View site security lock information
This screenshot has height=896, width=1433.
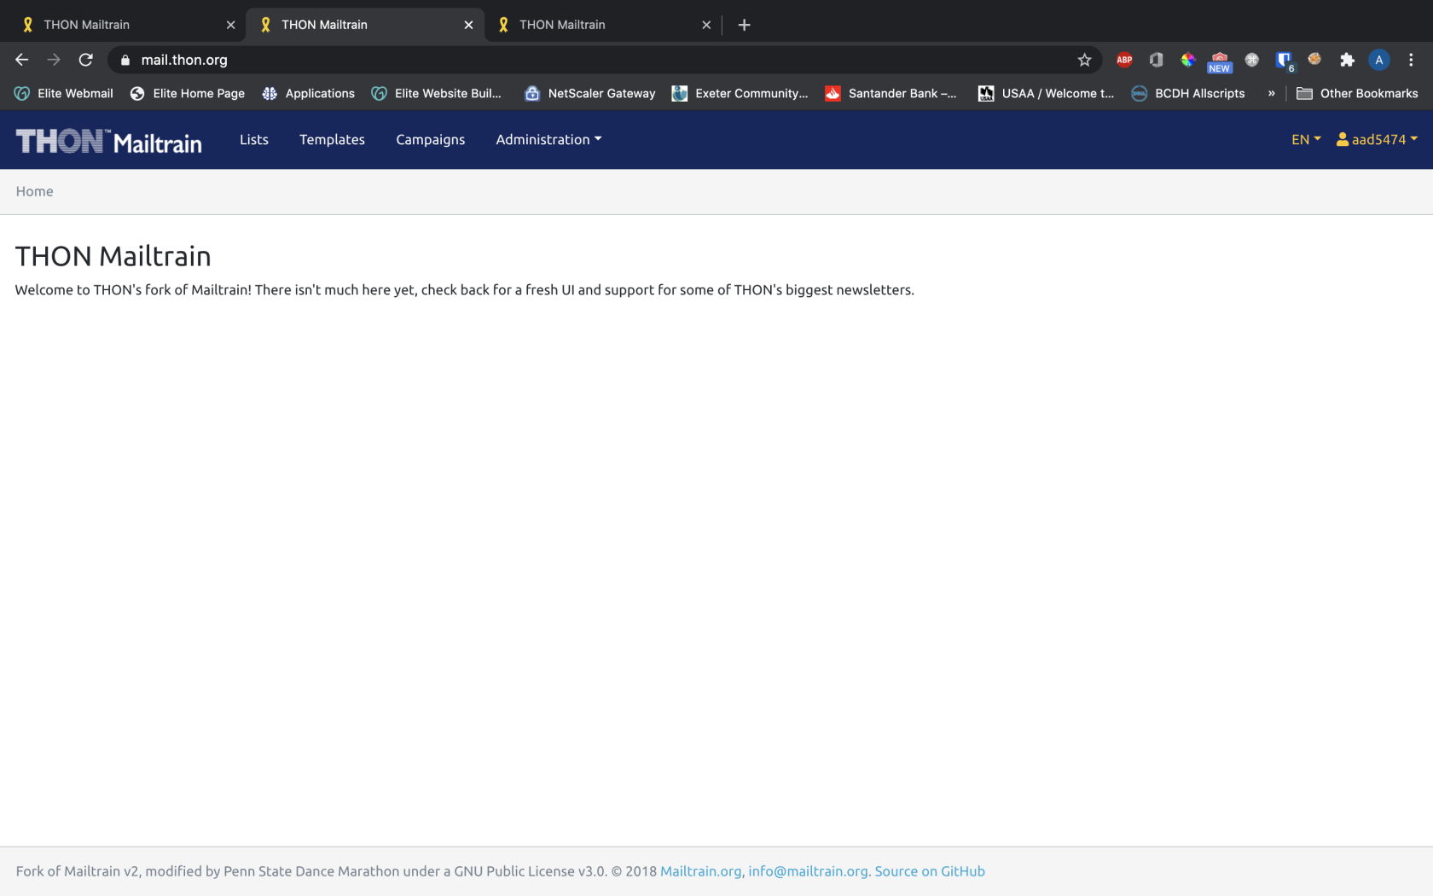point(125,60)
